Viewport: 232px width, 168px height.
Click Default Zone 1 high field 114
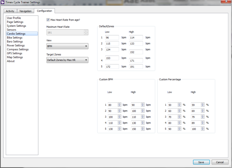[x=136, y=37]
